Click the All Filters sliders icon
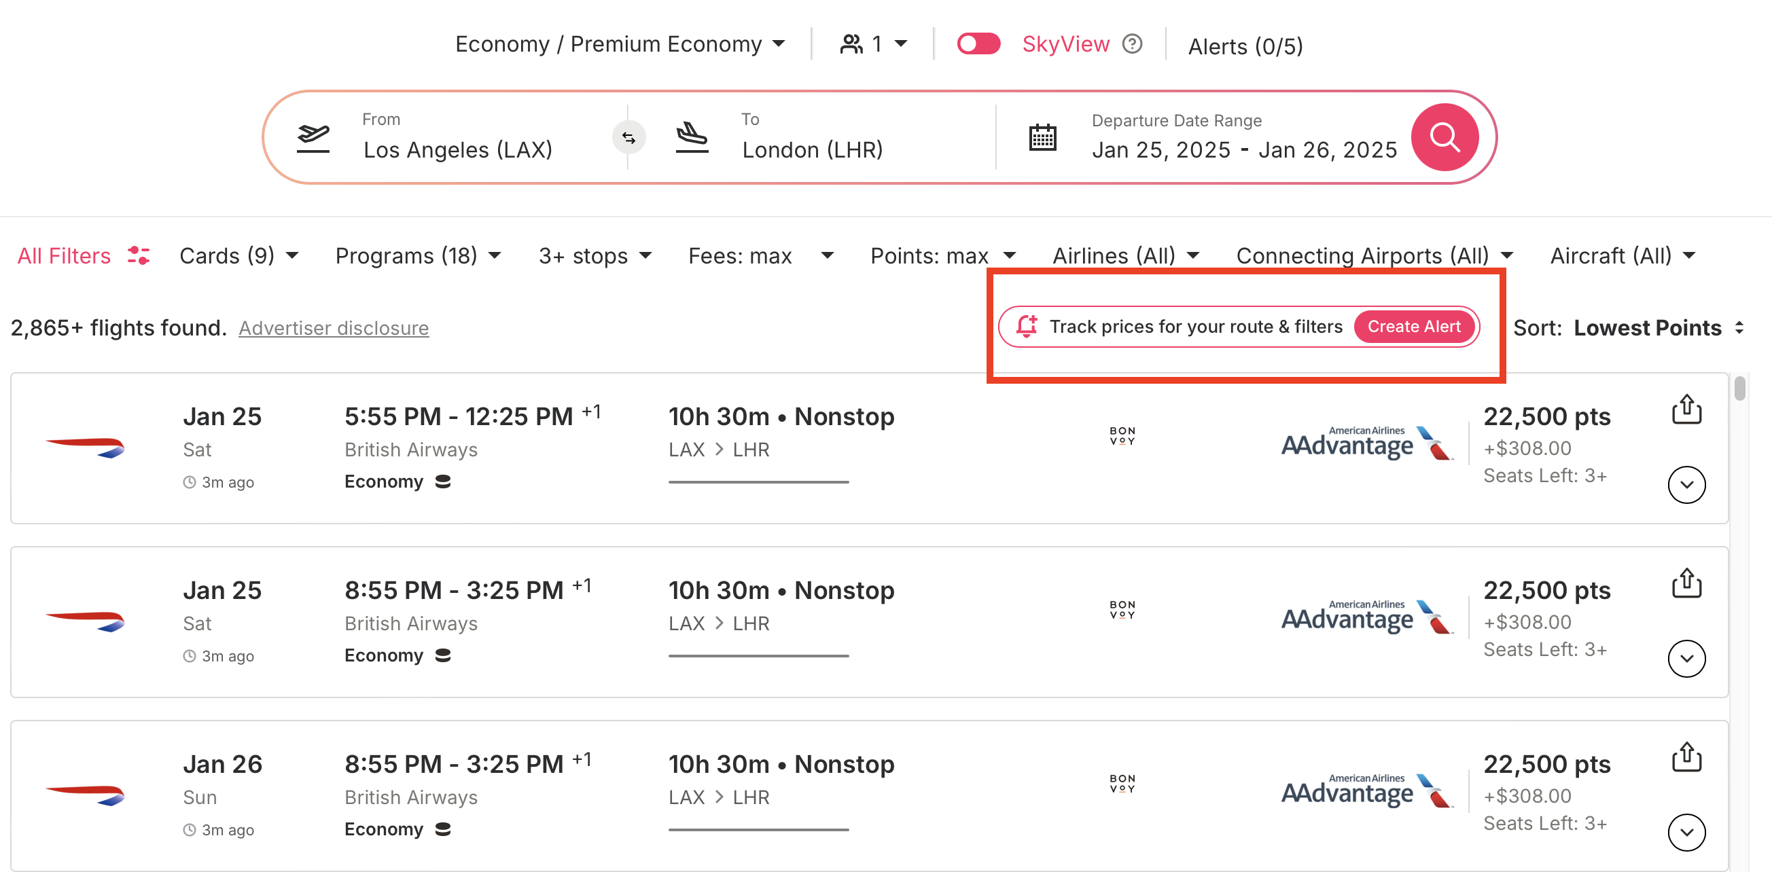1772x872 pixels. (x=138, y=256)
